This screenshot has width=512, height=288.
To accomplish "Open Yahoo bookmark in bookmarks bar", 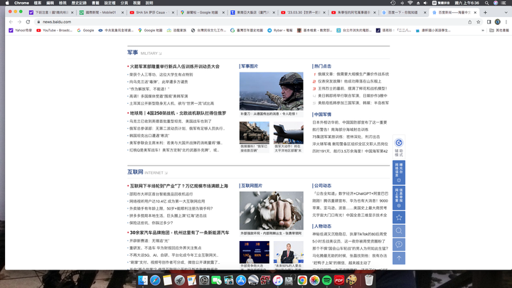I will (20, 31).
